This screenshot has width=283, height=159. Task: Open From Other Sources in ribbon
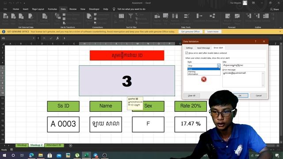[x=31, y=16]
